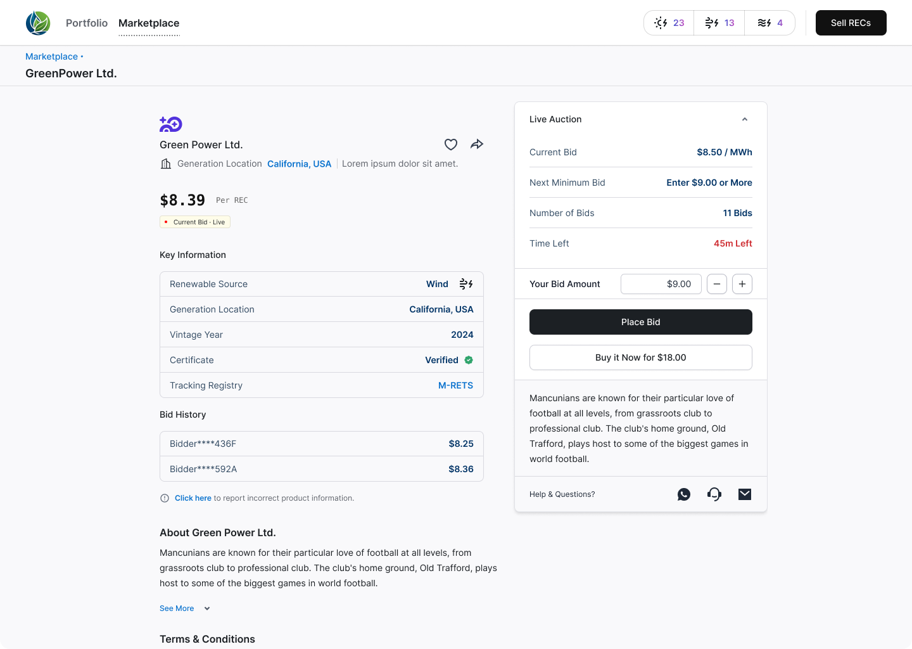Favorite Green Power Ltd. with heart icon

(451, 145)
